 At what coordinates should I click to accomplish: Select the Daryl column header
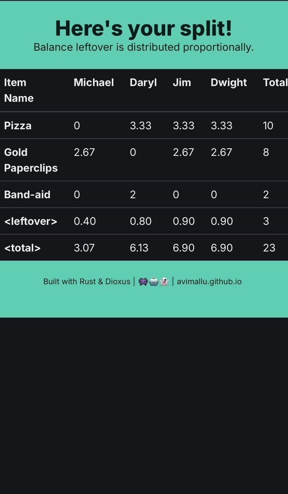tap(143, 83)
